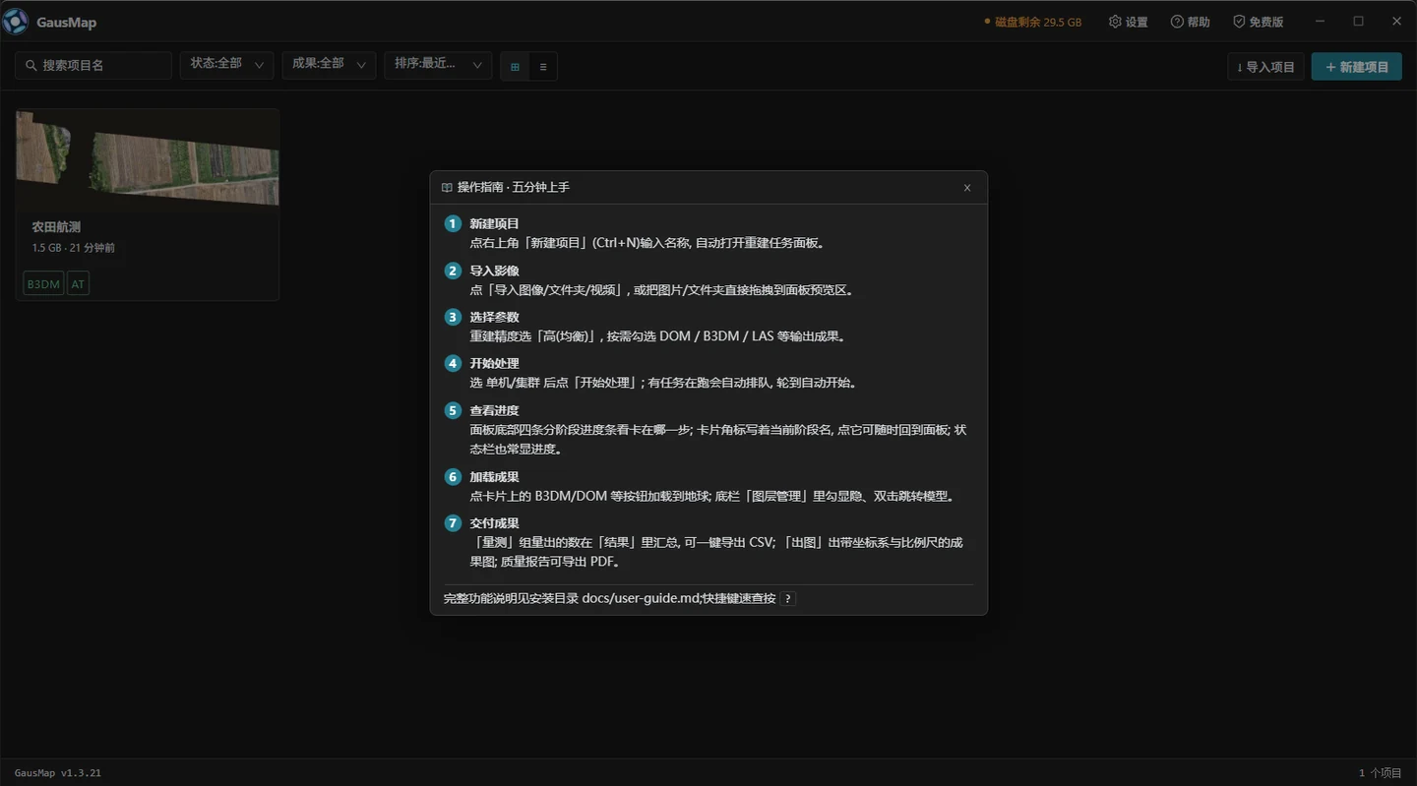Click the 磁盘剩余 29.5 GB indicator
This screenshot has height=786, width=1417.
click(x=1033, y=22)
